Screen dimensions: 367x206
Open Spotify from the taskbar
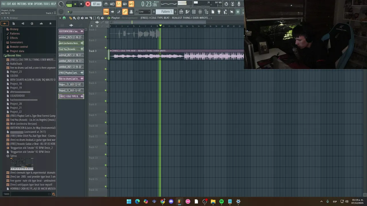(221, 201)
